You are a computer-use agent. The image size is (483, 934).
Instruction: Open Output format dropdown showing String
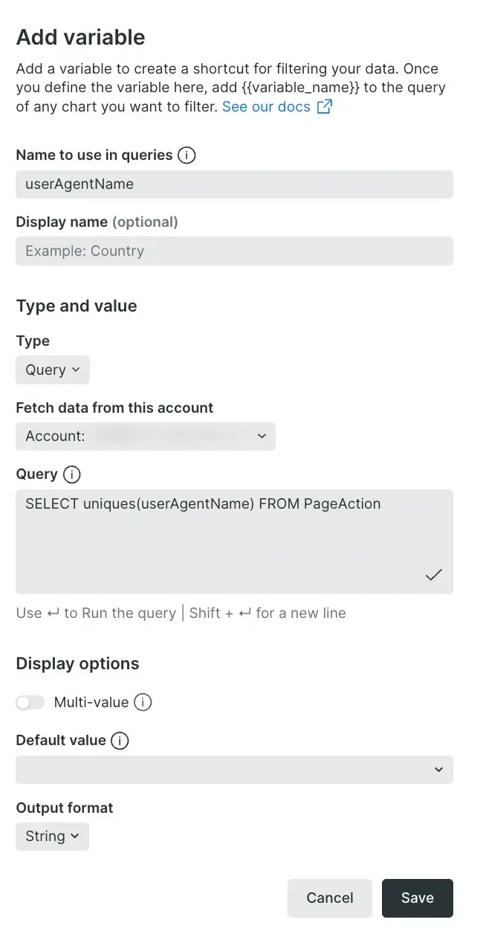[52, 837]
